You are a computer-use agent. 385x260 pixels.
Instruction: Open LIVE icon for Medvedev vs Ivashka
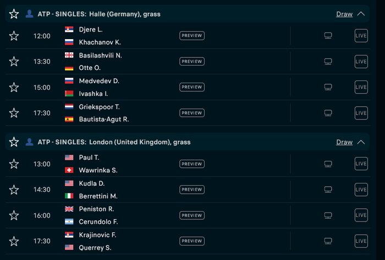361,87
